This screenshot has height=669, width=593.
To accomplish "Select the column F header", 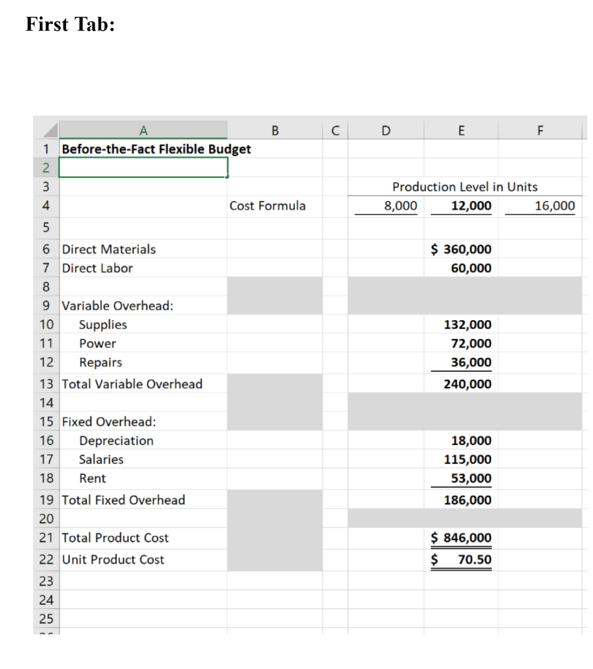I will click(540, 130).
